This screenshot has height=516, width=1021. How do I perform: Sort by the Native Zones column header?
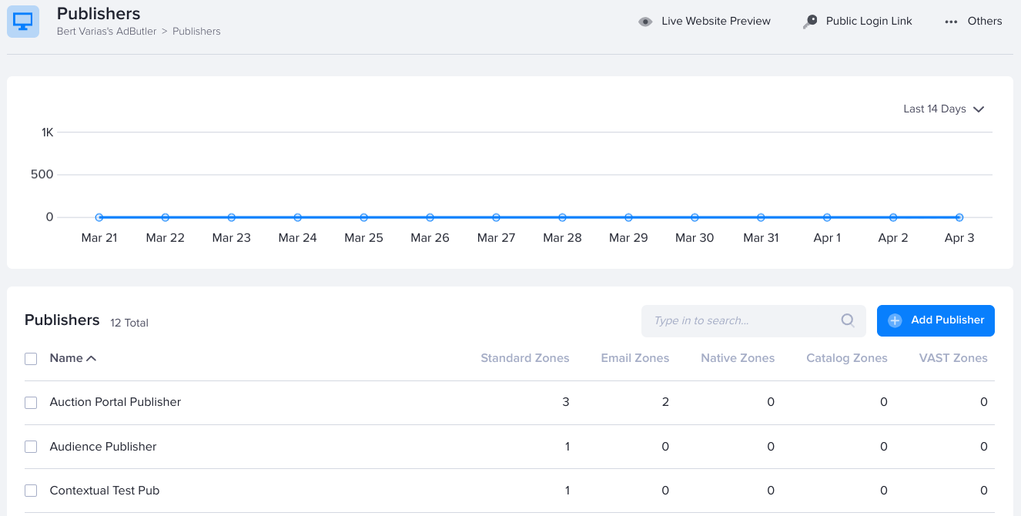(738, 358)
